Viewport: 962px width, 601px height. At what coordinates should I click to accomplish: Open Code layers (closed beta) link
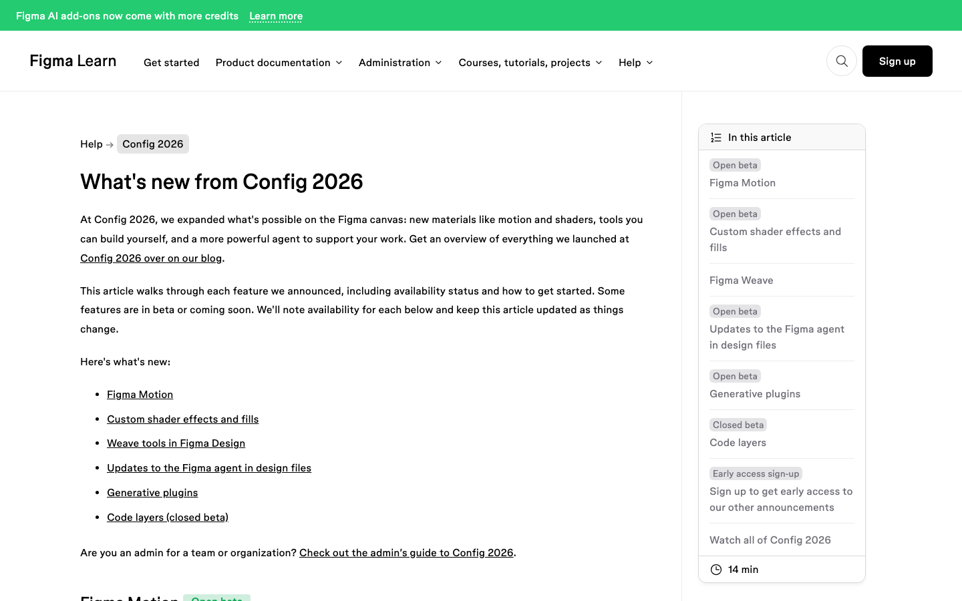(168, 517)
